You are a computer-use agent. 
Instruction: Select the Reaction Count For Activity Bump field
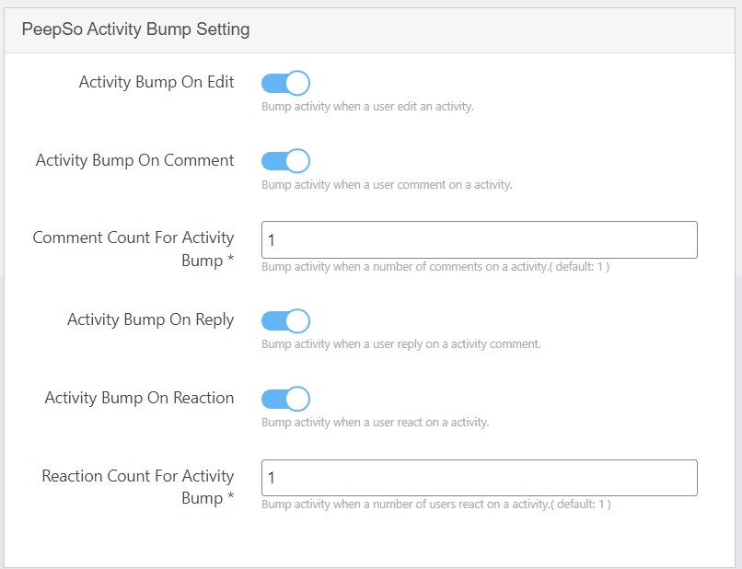479,477
